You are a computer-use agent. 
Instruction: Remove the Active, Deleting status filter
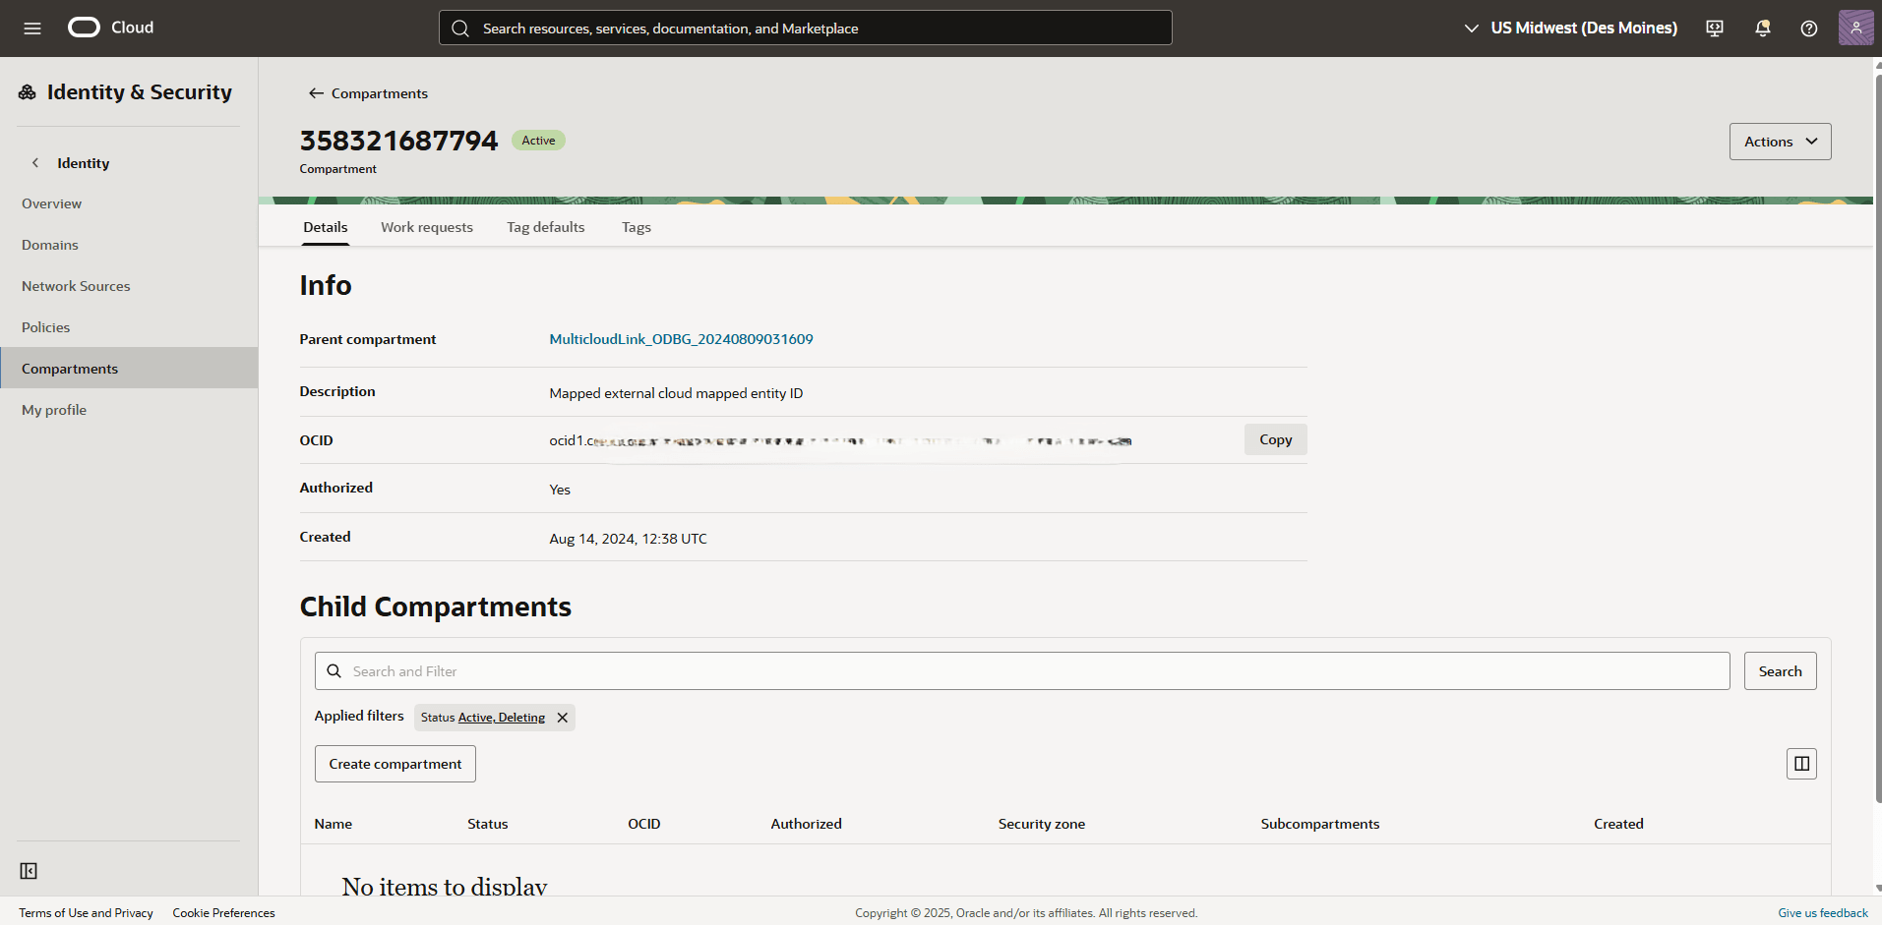[562, 718]
